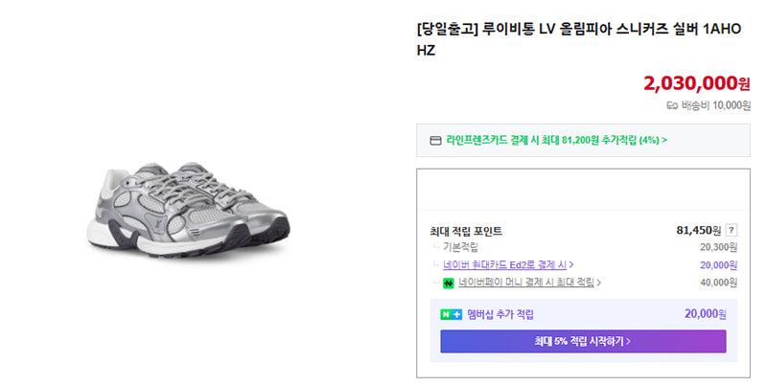Click the 2,030,000원 price text
Screen dimensions: 767x385
pos(697,83)
